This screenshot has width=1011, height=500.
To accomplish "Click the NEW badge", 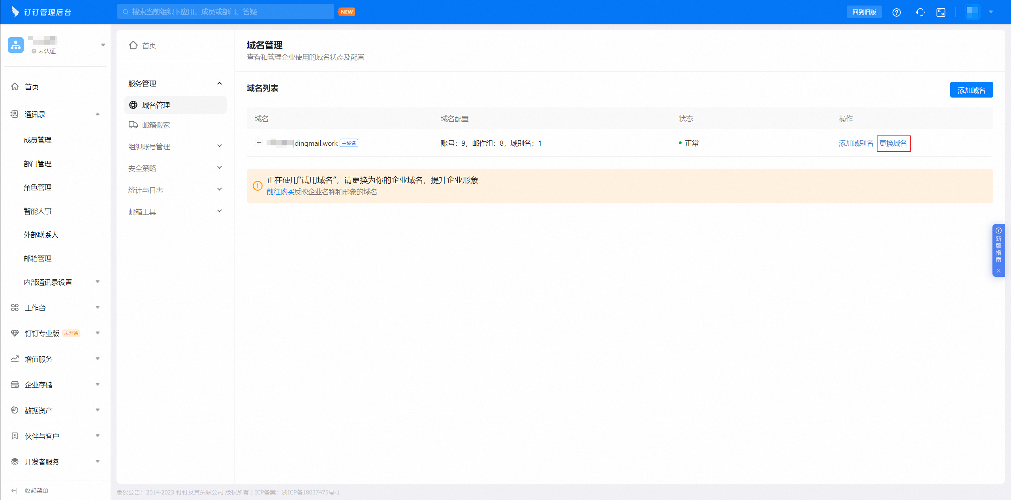I will click(x=347, y=12).
